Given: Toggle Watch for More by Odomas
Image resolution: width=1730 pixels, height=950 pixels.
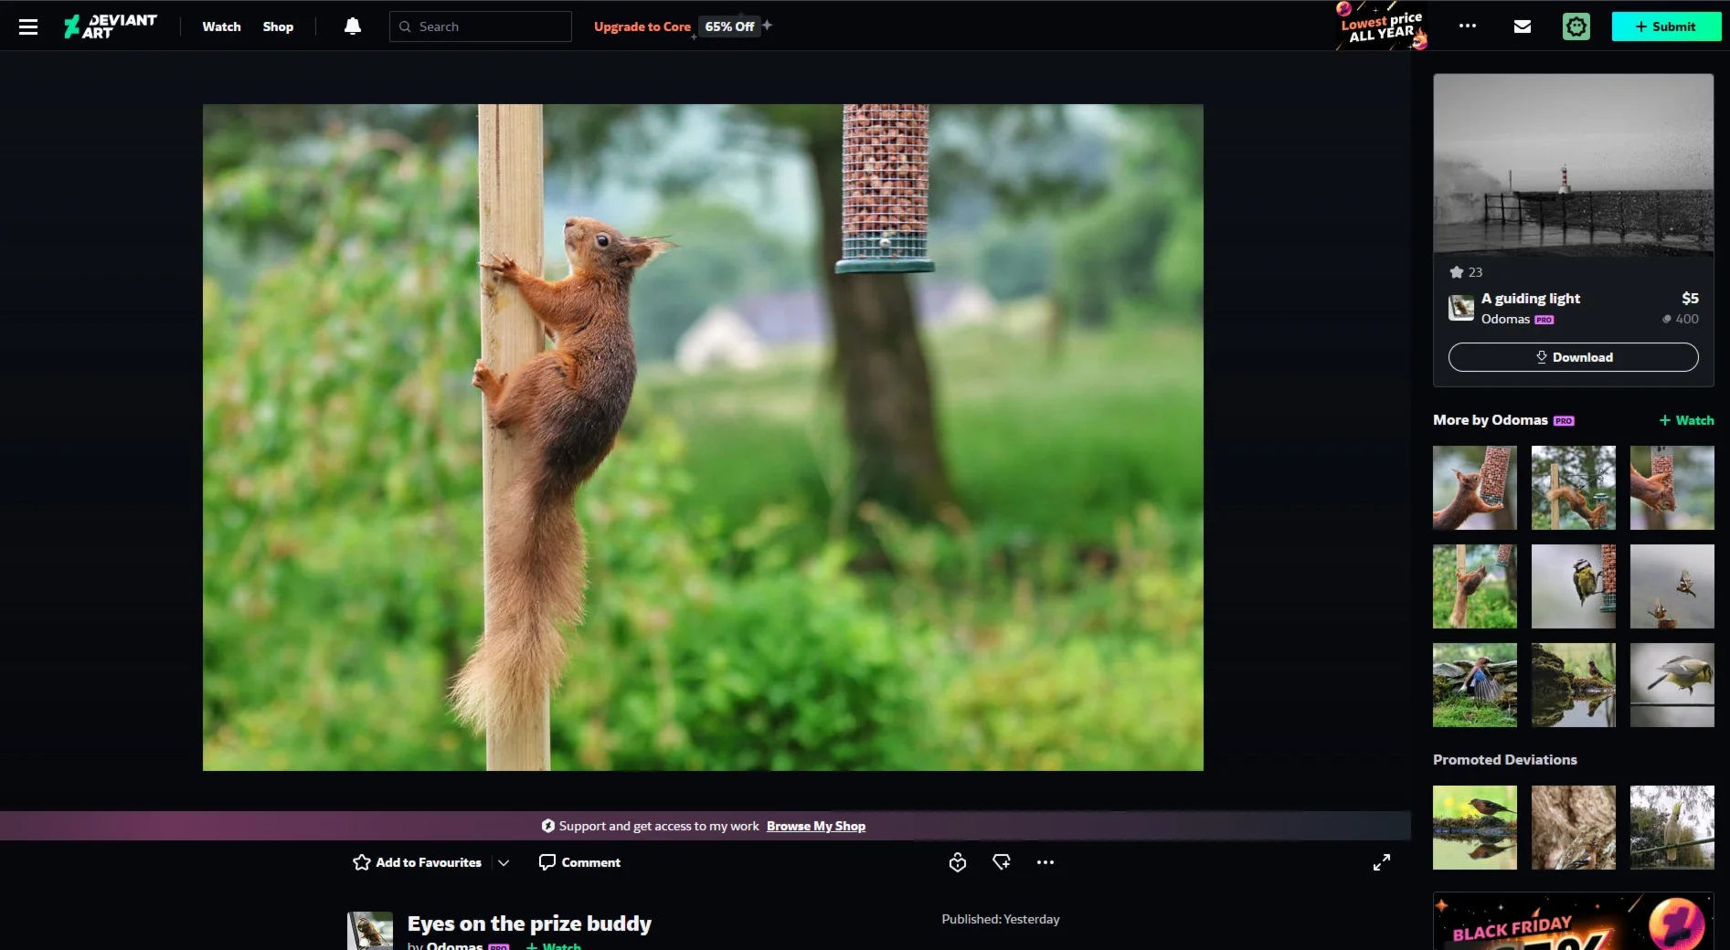Looking at the screenshot, I should pos(1686,420).
